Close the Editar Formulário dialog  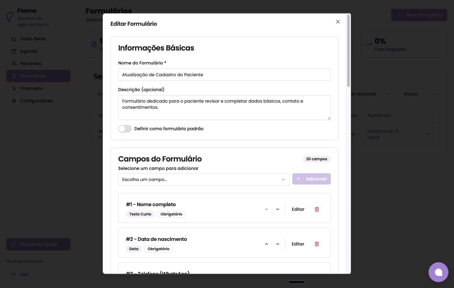(x=338, y=22)
